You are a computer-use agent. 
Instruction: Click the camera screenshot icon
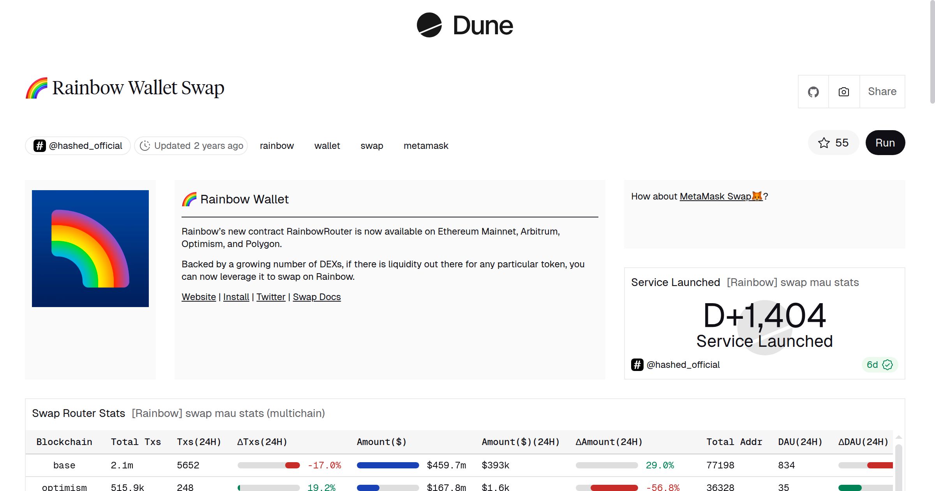843,92
